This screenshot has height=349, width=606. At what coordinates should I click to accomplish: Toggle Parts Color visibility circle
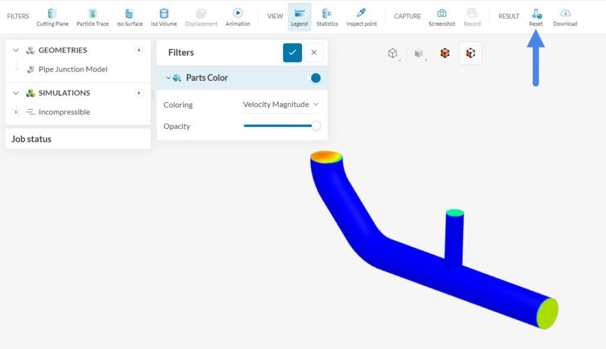coord(315,78)
